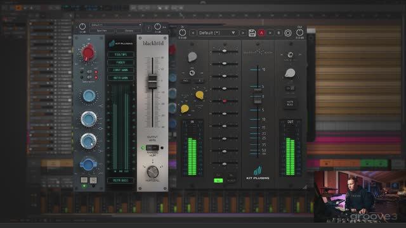Save preset with the floppy disk icon
Viewport: 406px width, 228px height.
[x=252, y=33]
